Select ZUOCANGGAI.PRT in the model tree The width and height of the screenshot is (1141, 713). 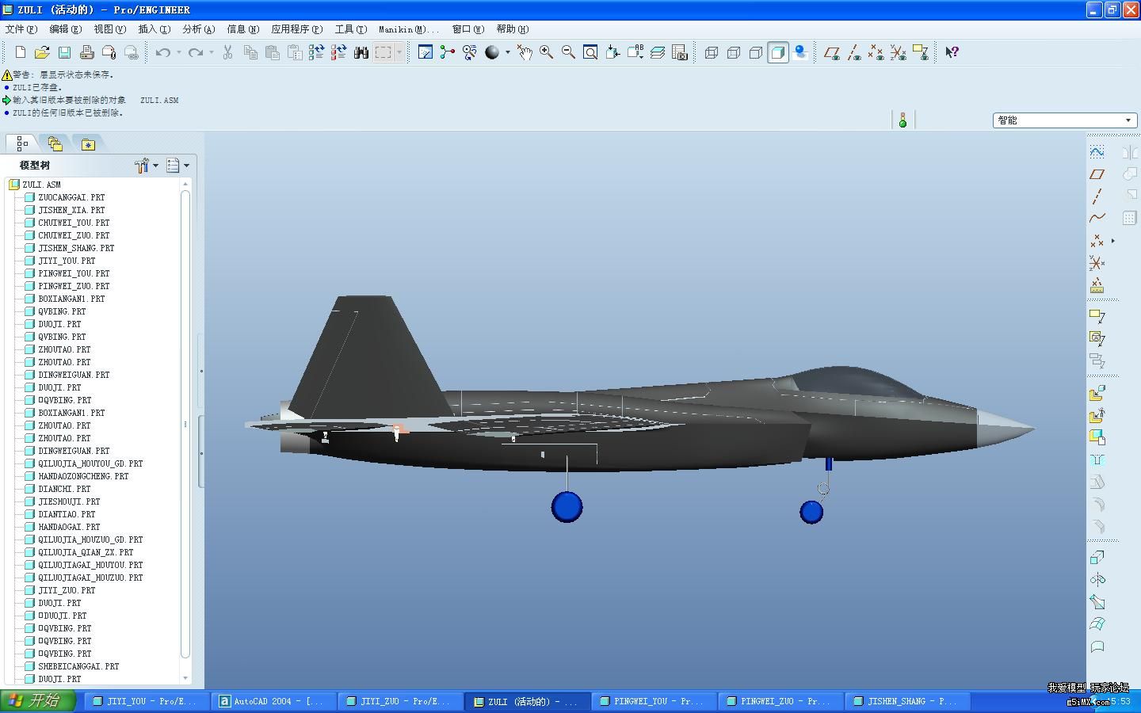point(71,197)
